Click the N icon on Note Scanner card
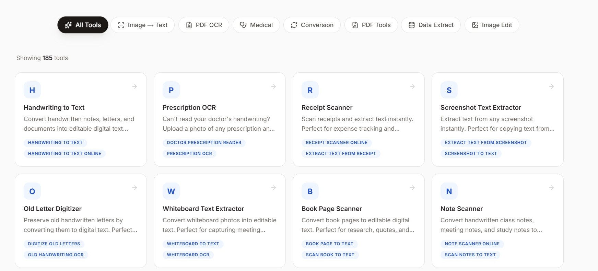The height and width of the screenshot is (271, 598). [x=449, y=191]
